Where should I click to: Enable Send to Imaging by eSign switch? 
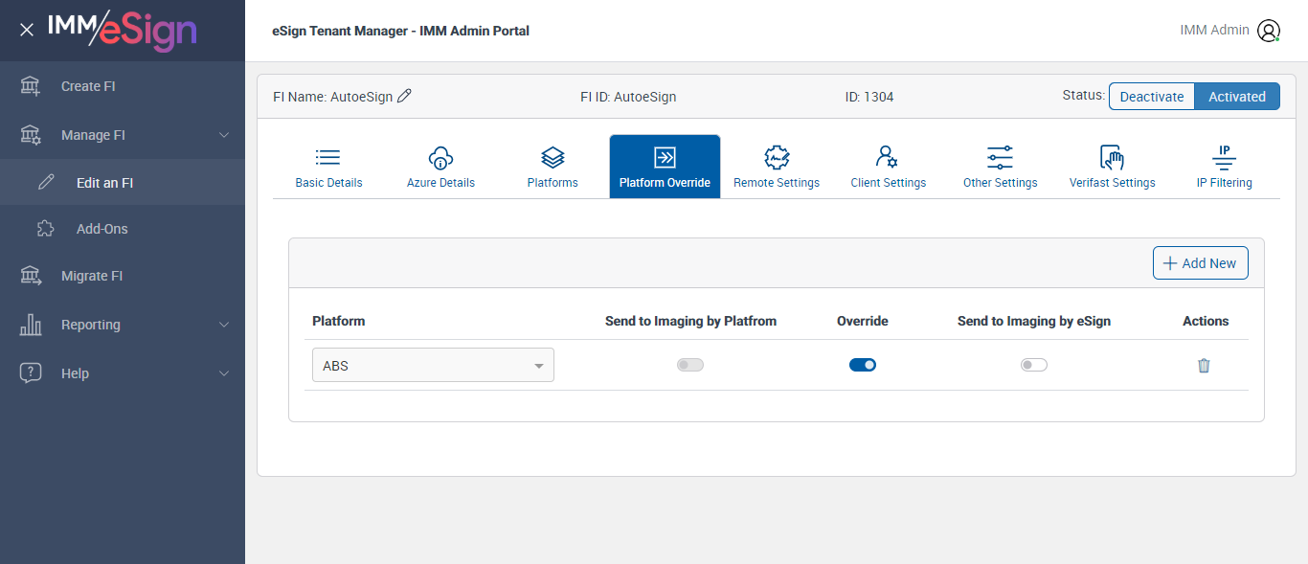1034,365
